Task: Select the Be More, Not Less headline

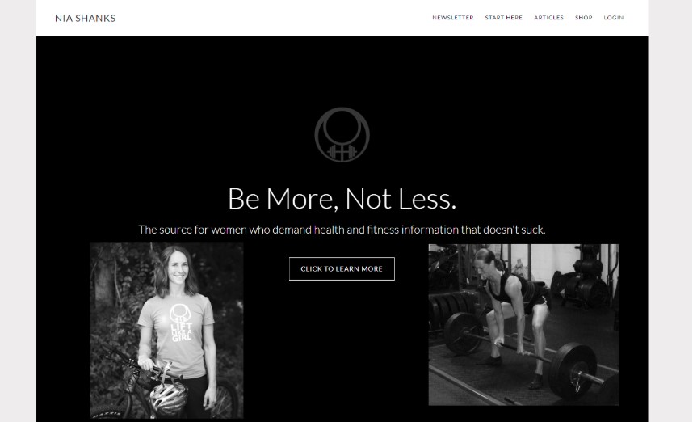Action: tap(342, 199)
